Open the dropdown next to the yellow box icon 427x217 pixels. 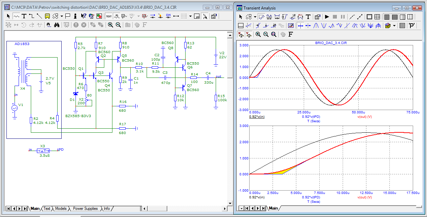394,25
